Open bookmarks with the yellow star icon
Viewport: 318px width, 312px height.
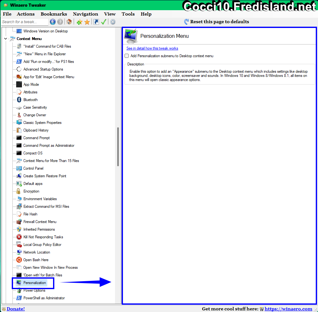pos(87,22)
